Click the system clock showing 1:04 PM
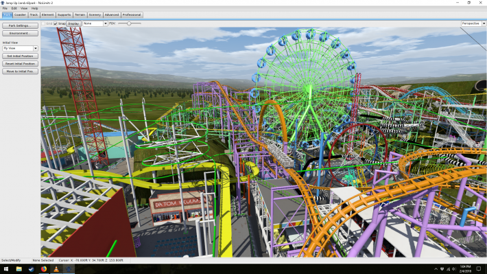Image resolution: width=487 pixels, height=274 pixels. (x=465, y=269)
